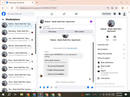Expand Media, files and links section

pos(111,54)
